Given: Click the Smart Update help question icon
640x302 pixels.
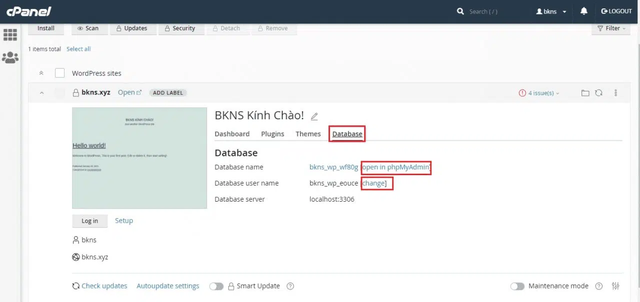Looking at the screenshot, I should [x=290, y=286].
